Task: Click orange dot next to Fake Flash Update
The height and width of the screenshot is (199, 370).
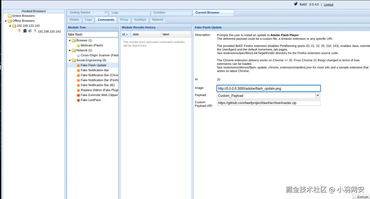Action: click(78, 65)
